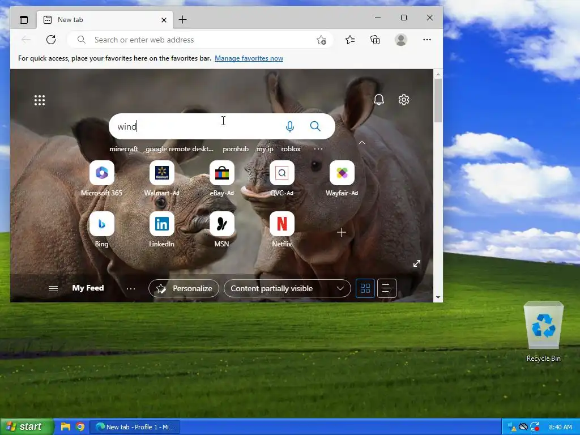Open the Start menu
This screenshot has height=435, width=580.
pyautogui.click(x=27, y=427)
